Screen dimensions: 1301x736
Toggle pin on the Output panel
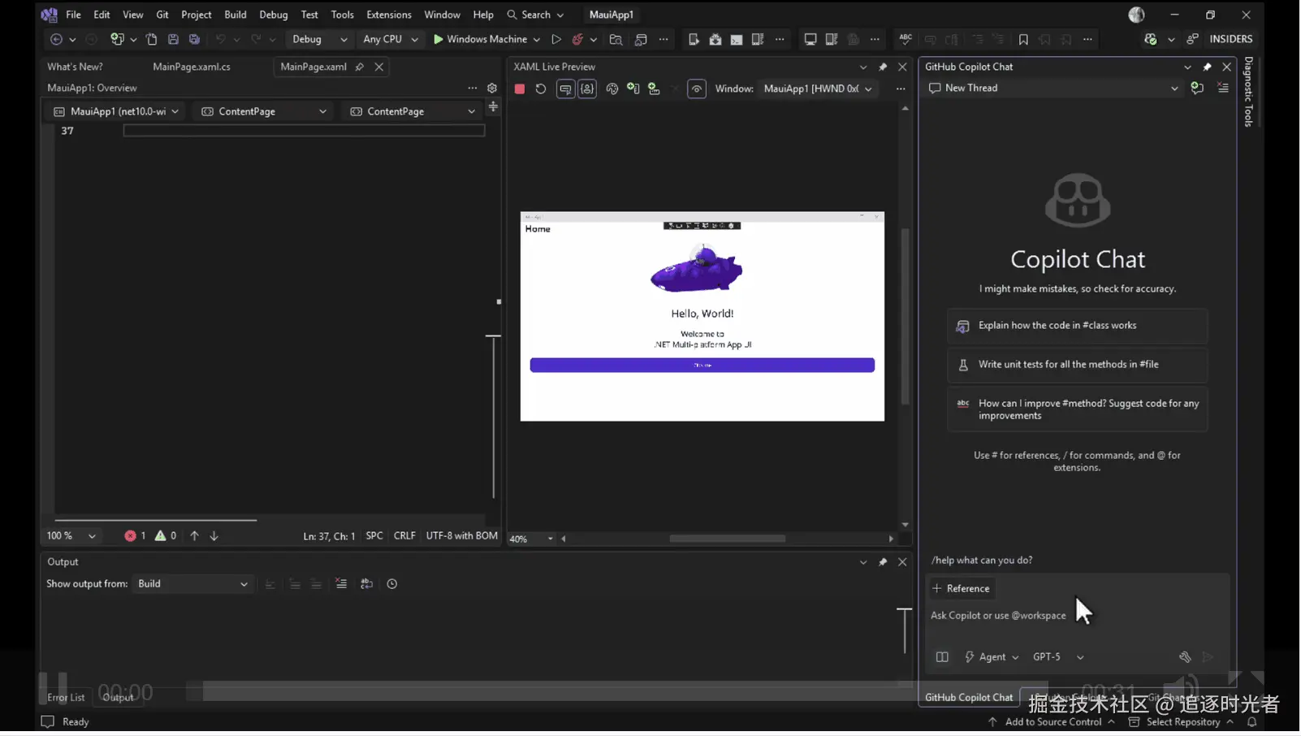click(x=883, y=562)
